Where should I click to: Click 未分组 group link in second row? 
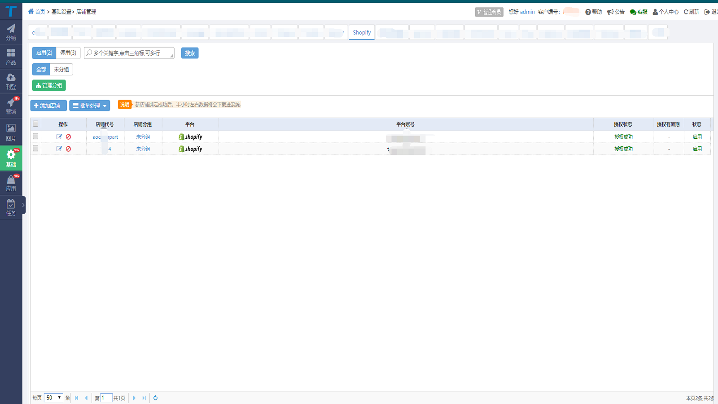click(143, 149)
